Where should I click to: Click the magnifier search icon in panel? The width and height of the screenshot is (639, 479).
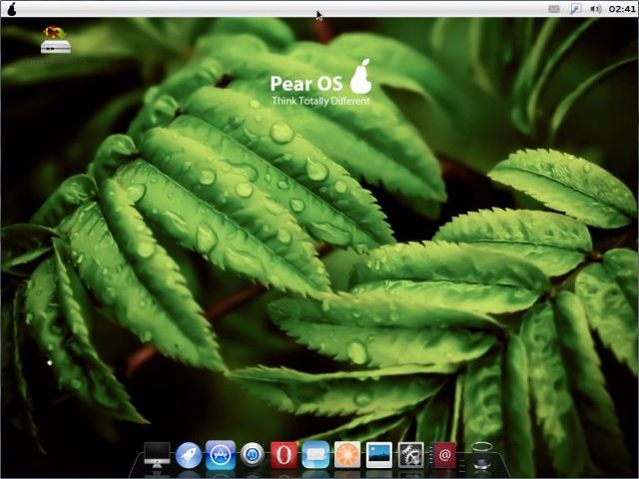pyautogui.click(x=575, y=8)
